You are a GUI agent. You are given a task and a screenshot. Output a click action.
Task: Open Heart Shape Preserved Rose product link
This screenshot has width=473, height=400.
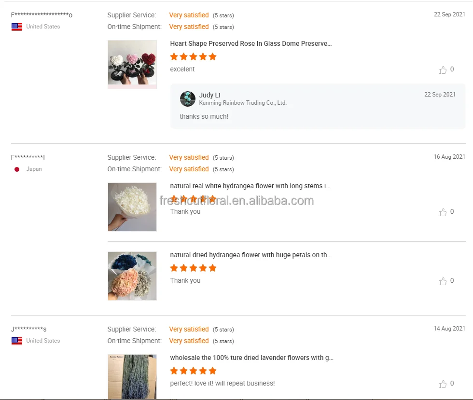(250, 44)
